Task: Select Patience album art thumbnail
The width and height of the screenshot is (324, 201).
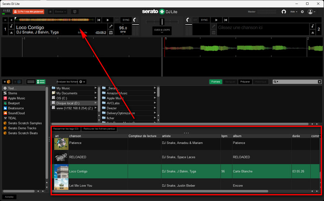Action: 61,144
